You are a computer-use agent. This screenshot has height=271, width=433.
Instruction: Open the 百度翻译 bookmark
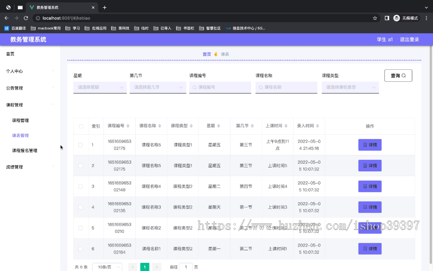15,28
